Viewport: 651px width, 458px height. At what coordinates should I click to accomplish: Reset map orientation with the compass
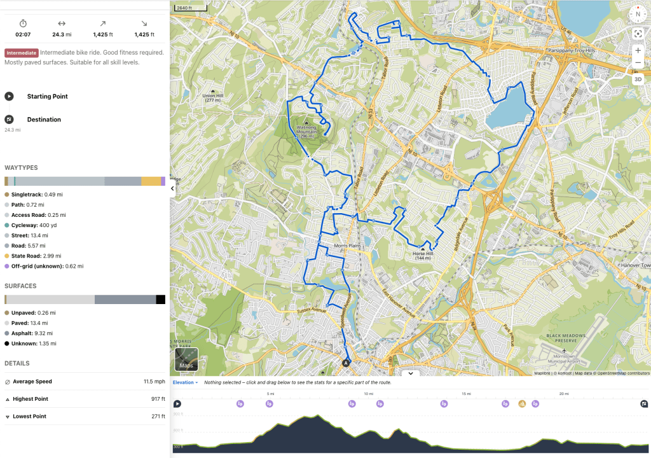(638, 14)
